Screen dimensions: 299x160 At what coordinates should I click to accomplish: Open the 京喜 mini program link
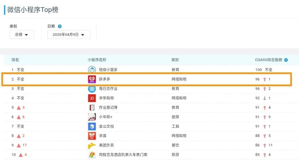(x=103, y=136)
